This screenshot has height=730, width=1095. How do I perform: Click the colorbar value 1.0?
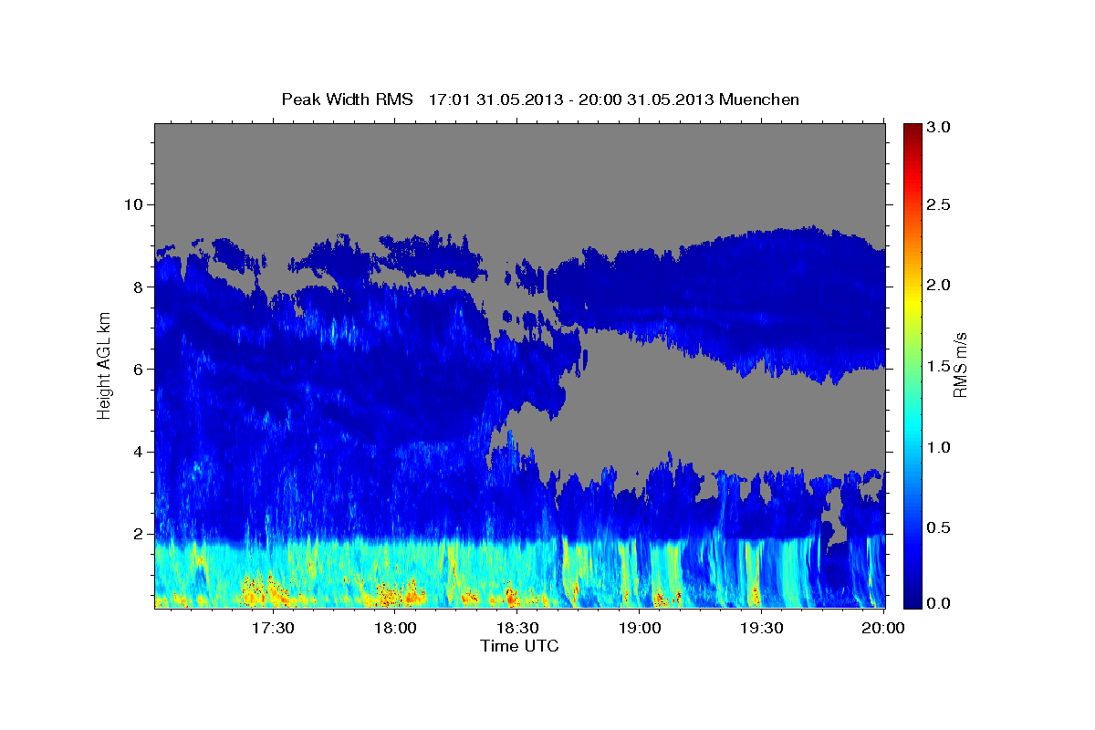[940, 447]
